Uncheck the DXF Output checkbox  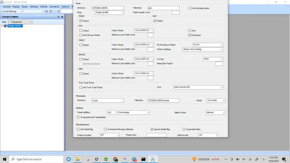coord(155,21)
